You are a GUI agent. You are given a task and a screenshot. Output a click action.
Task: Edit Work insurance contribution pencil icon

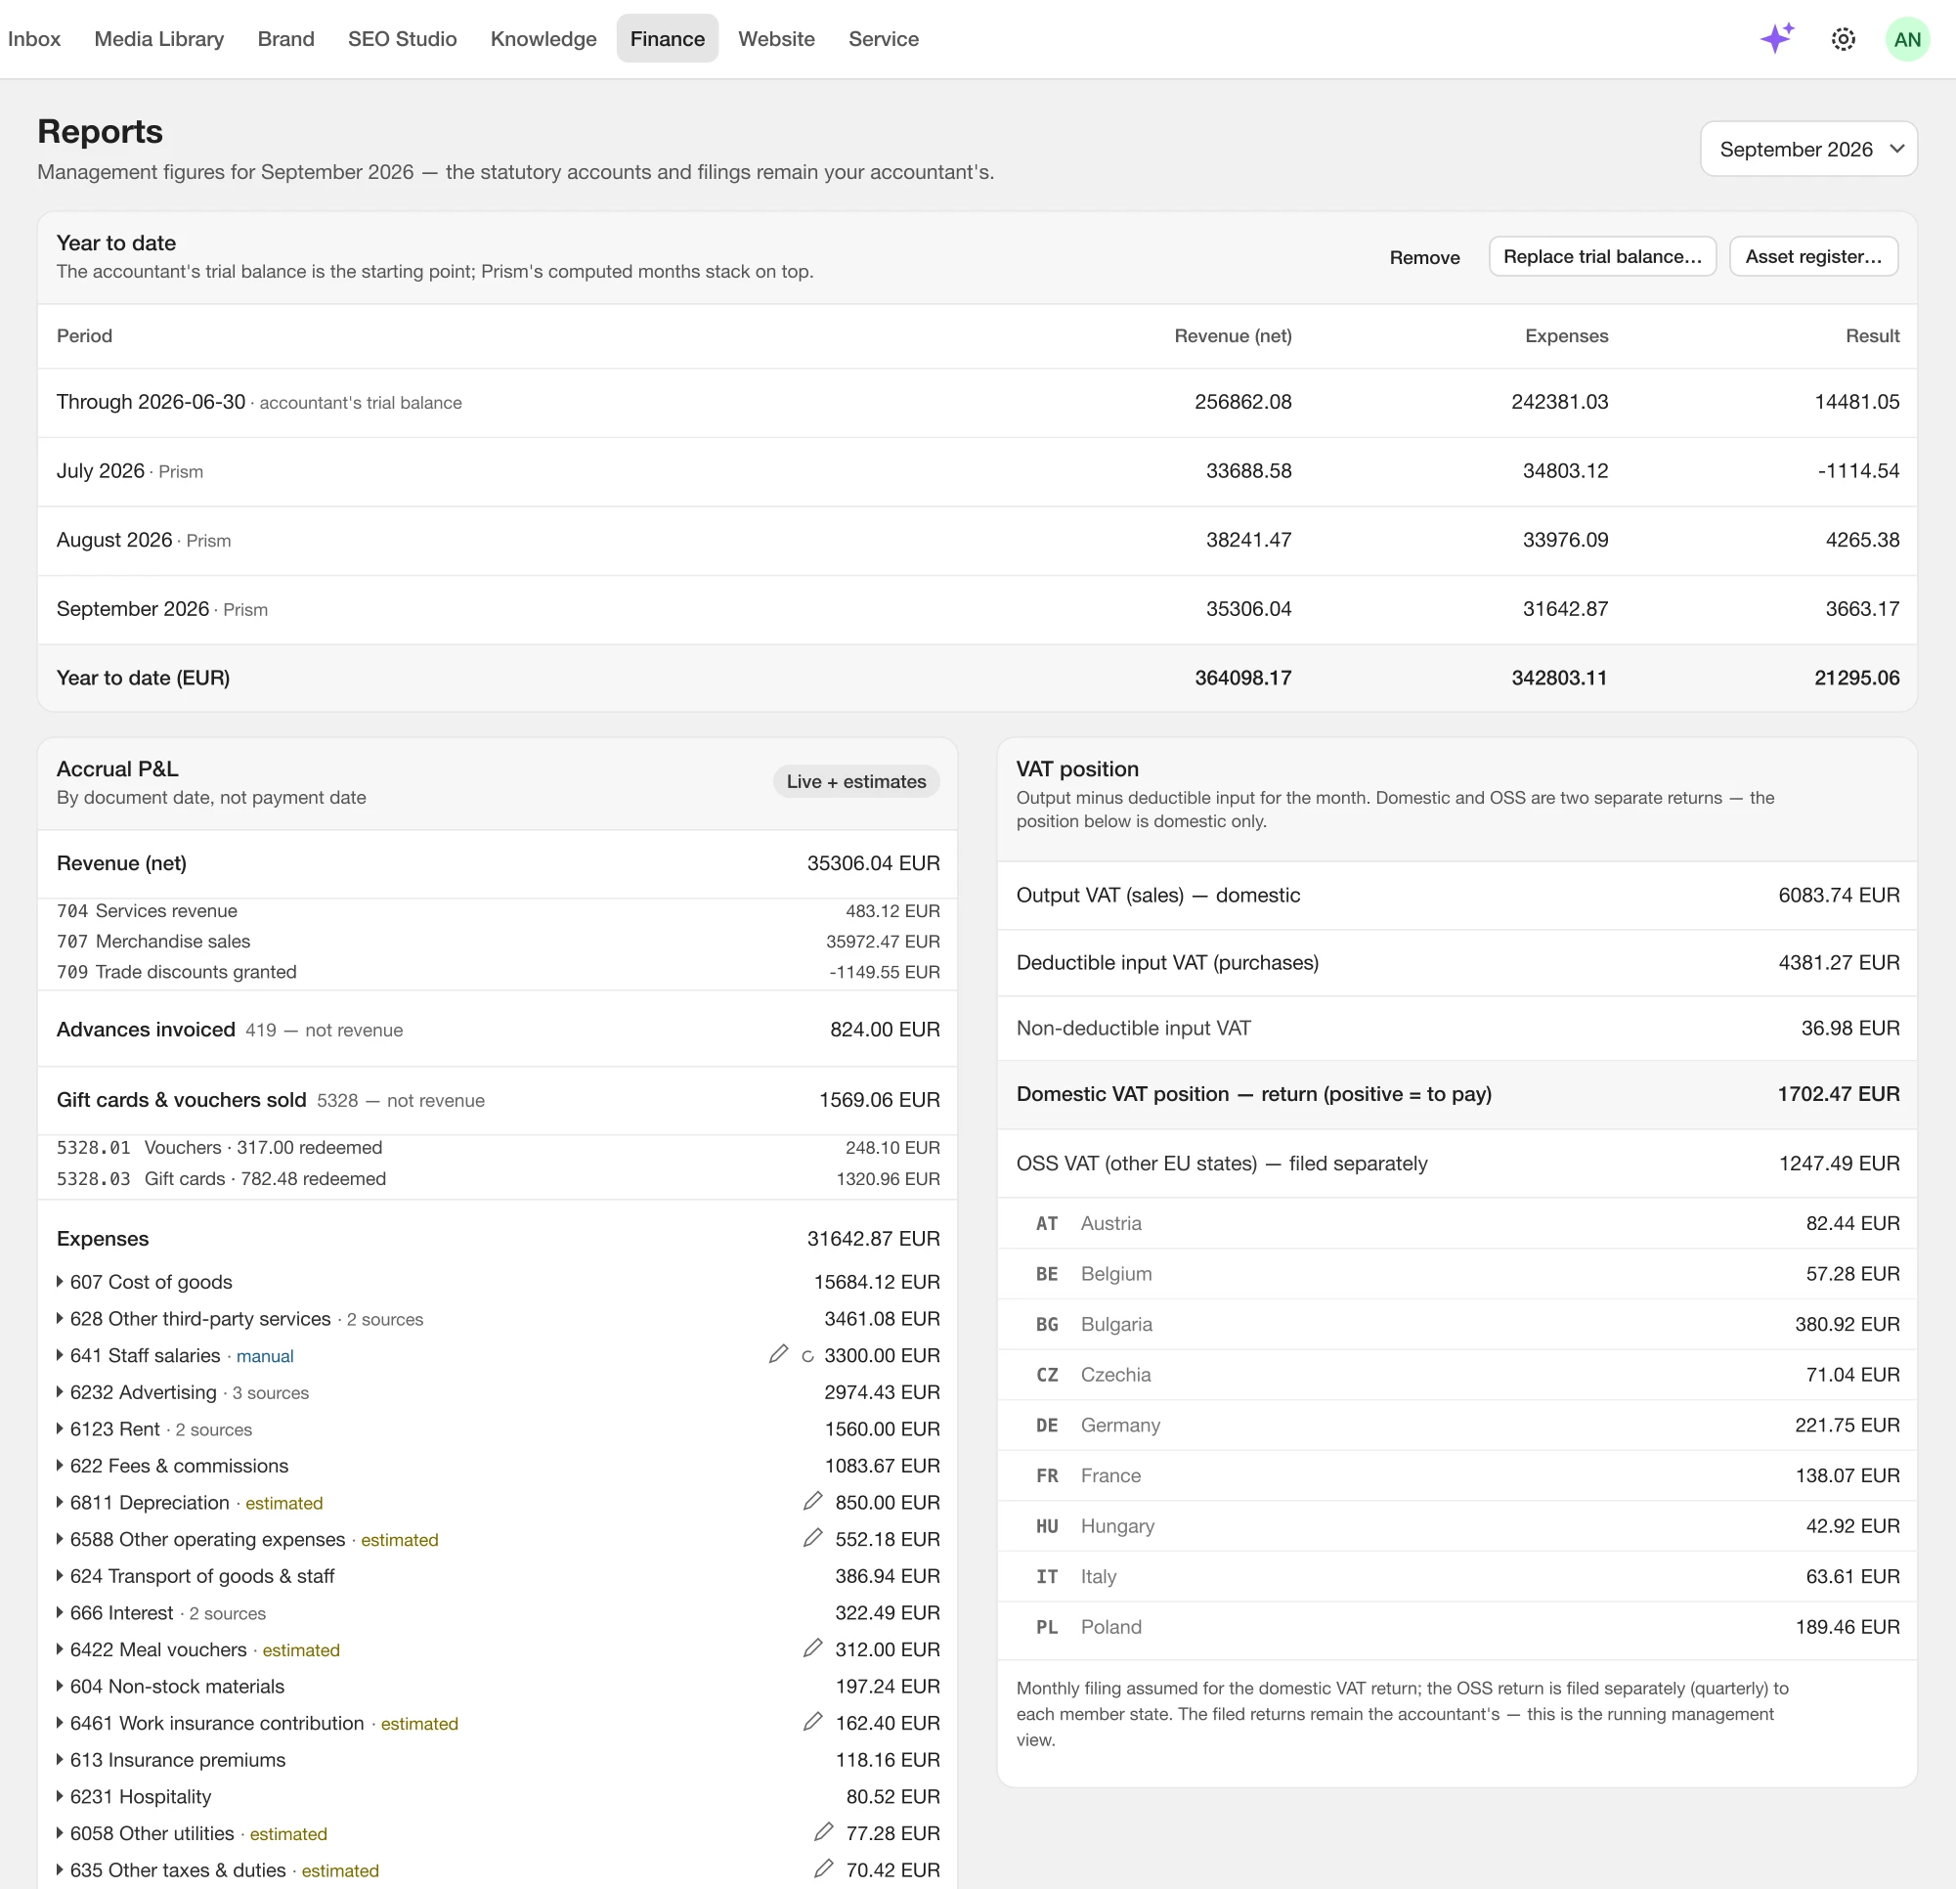tap(812, 1721)
